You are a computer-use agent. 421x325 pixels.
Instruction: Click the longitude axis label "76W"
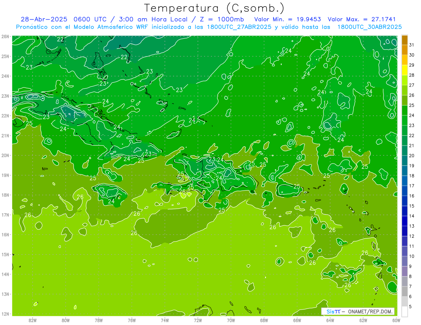coord(132,320)
